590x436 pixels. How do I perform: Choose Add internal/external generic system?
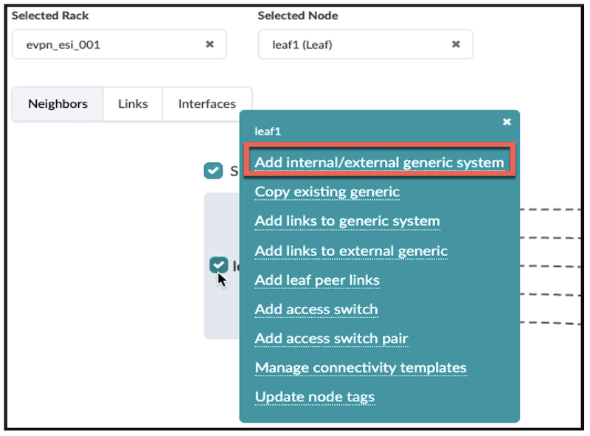pyautogui.click(x=379, y=162)
